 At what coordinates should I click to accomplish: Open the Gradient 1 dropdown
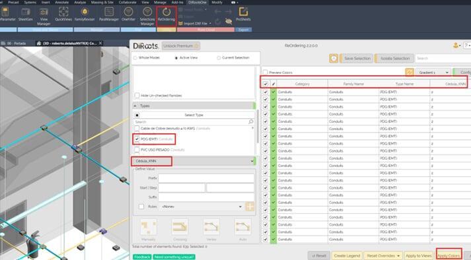click(433, 73)
